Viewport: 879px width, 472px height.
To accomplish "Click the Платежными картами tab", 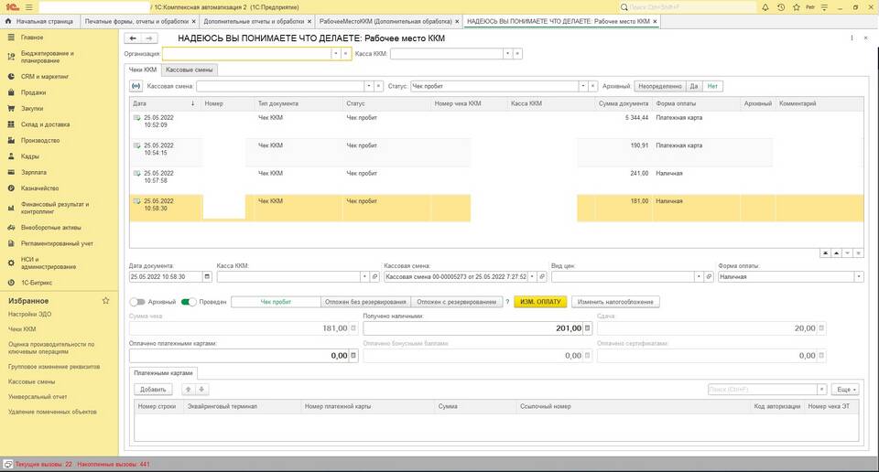I will [x=163, y=373].
